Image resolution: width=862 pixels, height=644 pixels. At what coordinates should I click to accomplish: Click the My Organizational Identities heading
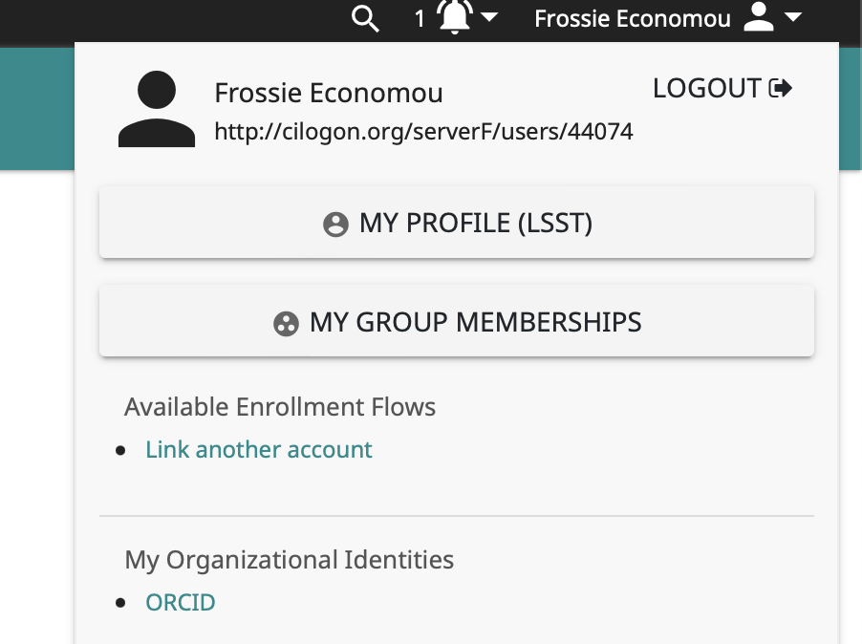click(290, 560)
